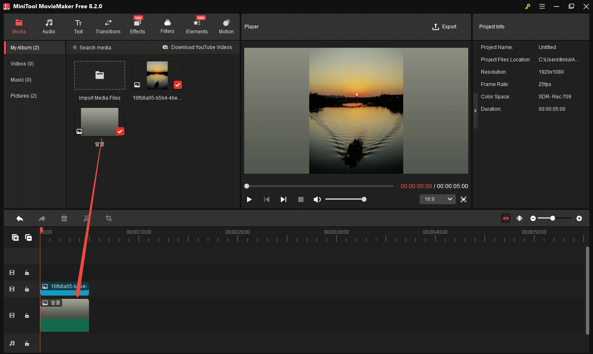Switch to the Filters tab

tap(167, 27)
